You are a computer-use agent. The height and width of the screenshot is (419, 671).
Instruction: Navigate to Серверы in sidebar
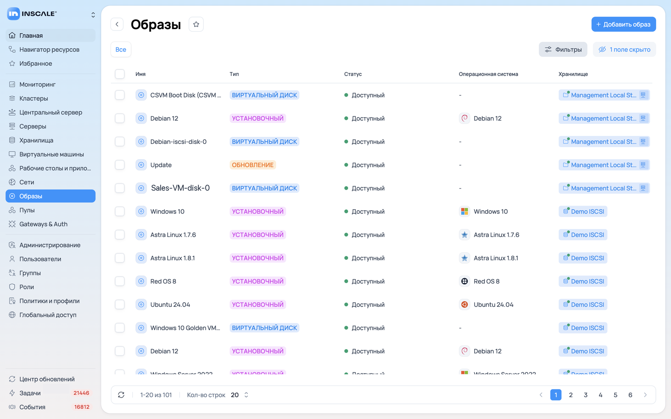click(x=51, y=126)
